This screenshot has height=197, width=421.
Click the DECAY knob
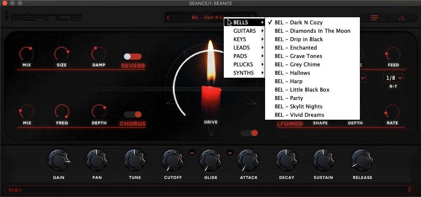coord(287,160)
